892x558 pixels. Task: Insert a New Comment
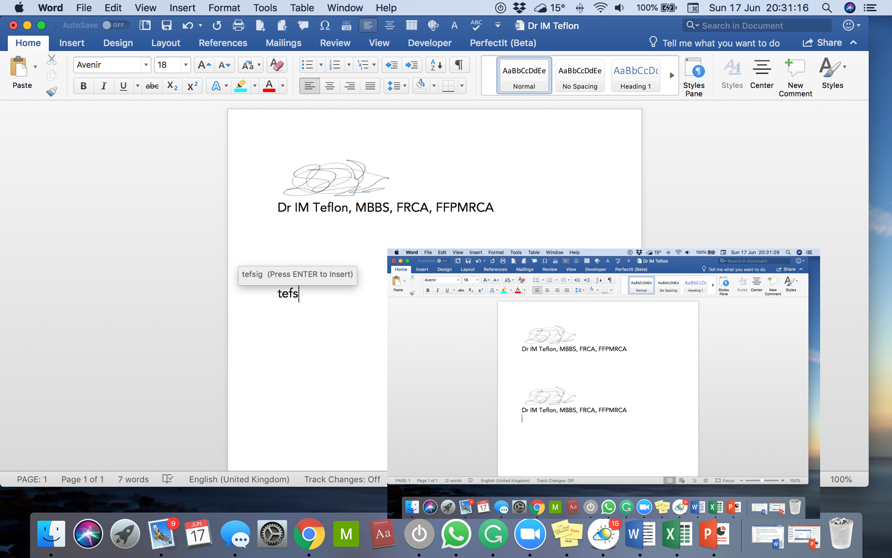coord(795,77)
